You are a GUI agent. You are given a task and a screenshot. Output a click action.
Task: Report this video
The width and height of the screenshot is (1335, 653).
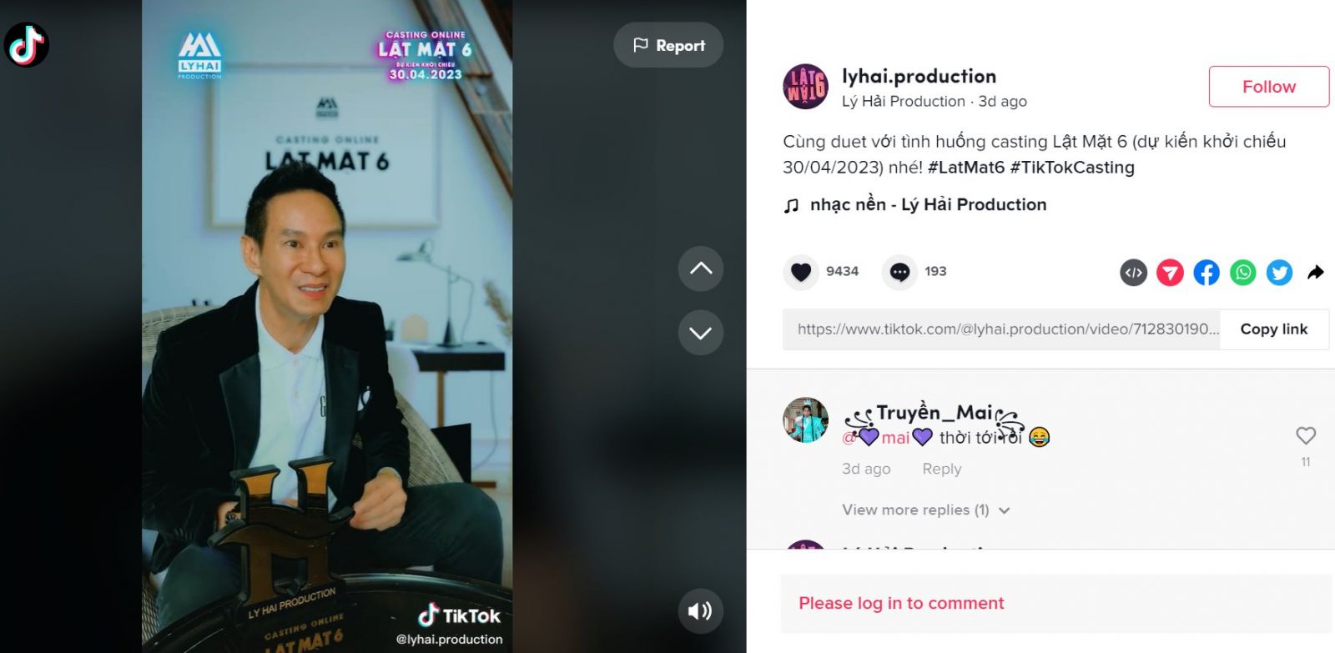click(x=668, y=45)
